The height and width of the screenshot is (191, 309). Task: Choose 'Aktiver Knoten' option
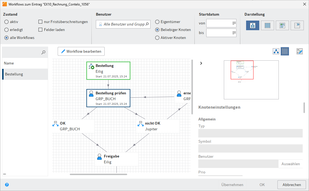[x=157, y=38]
